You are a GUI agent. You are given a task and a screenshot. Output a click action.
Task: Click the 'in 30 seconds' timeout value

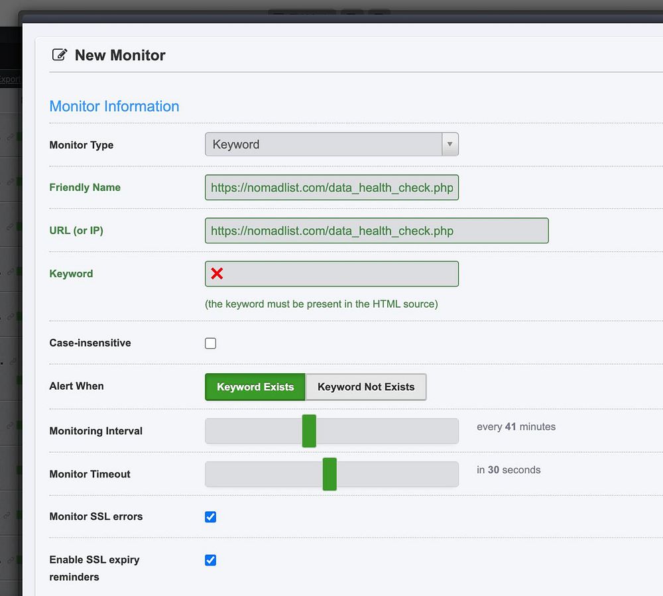tap(509, 469)
